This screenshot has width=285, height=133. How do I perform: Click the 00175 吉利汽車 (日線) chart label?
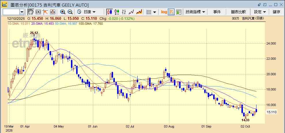click(248, 18)
